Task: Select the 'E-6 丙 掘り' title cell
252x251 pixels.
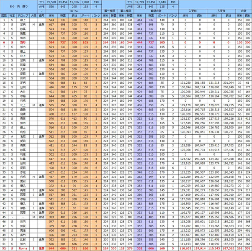Action: [x=19, y=7]
